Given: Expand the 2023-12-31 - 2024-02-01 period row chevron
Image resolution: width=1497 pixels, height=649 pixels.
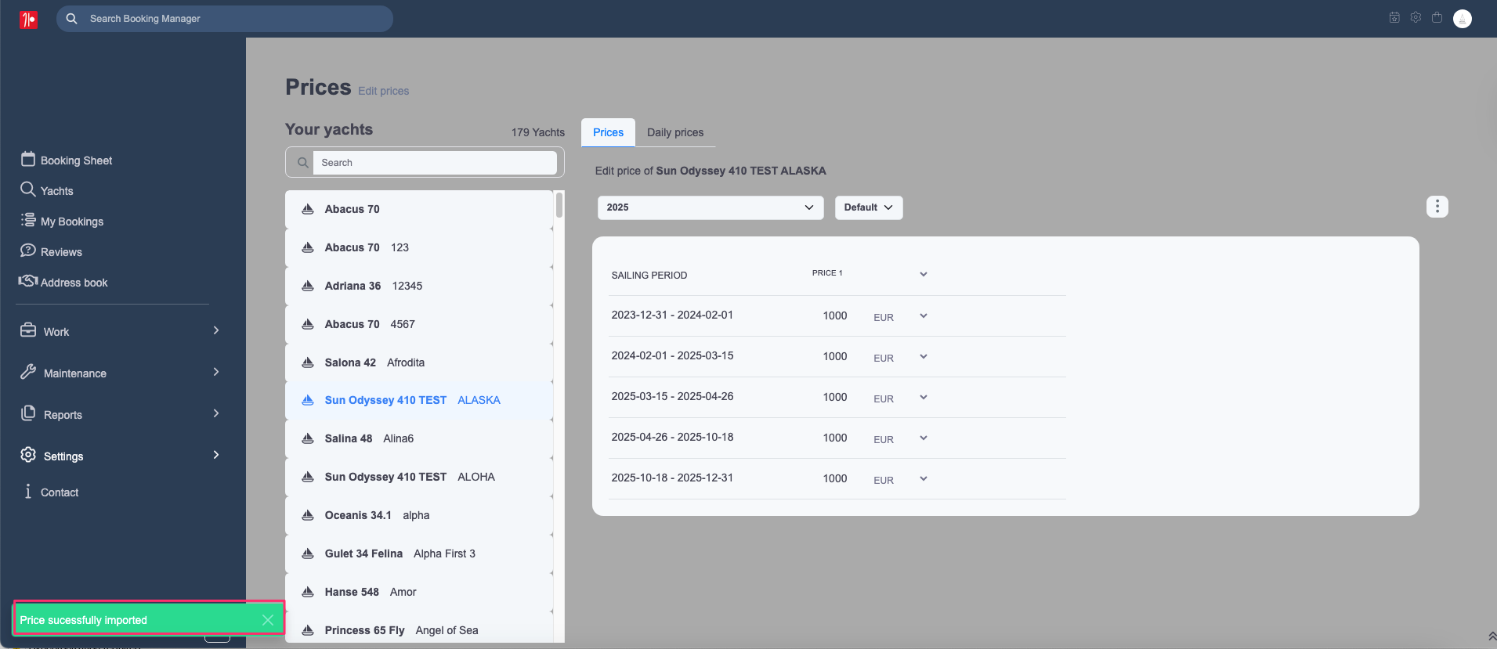Looking at the screenshot, I should 924,316.
